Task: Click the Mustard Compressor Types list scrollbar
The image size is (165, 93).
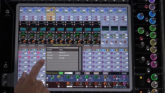Action: 80,59
